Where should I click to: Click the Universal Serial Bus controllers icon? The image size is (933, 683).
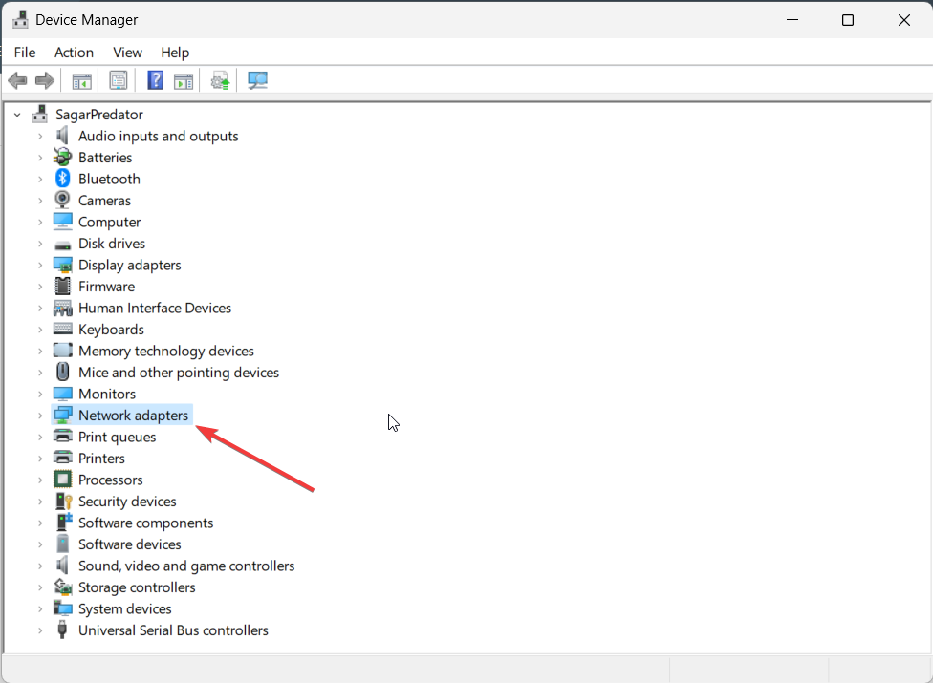click(62, 630)
